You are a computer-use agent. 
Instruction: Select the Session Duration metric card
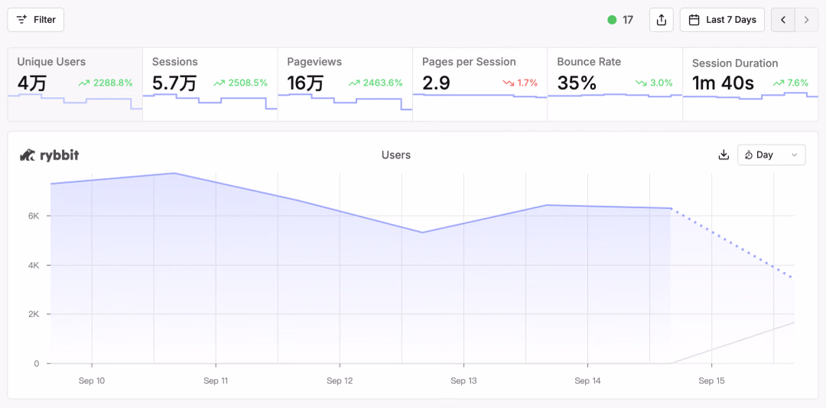[750, 84]
